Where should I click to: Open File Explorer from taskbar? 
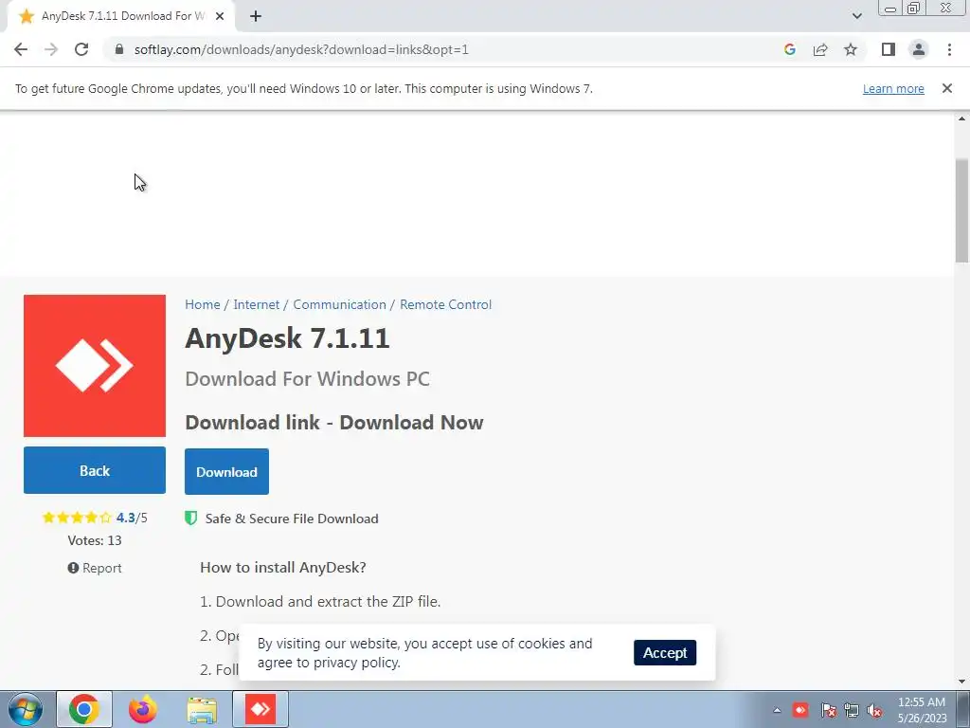(x=202, y=709)
